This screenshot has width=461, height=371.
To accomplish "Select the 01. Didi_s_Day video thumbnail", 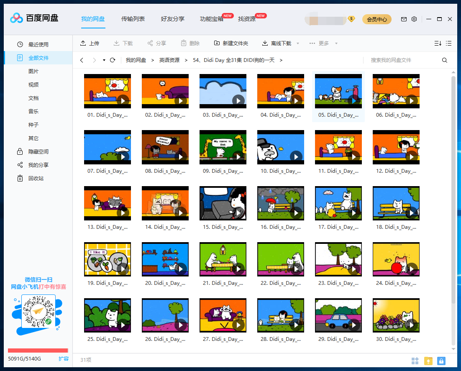I will [108, 91].
